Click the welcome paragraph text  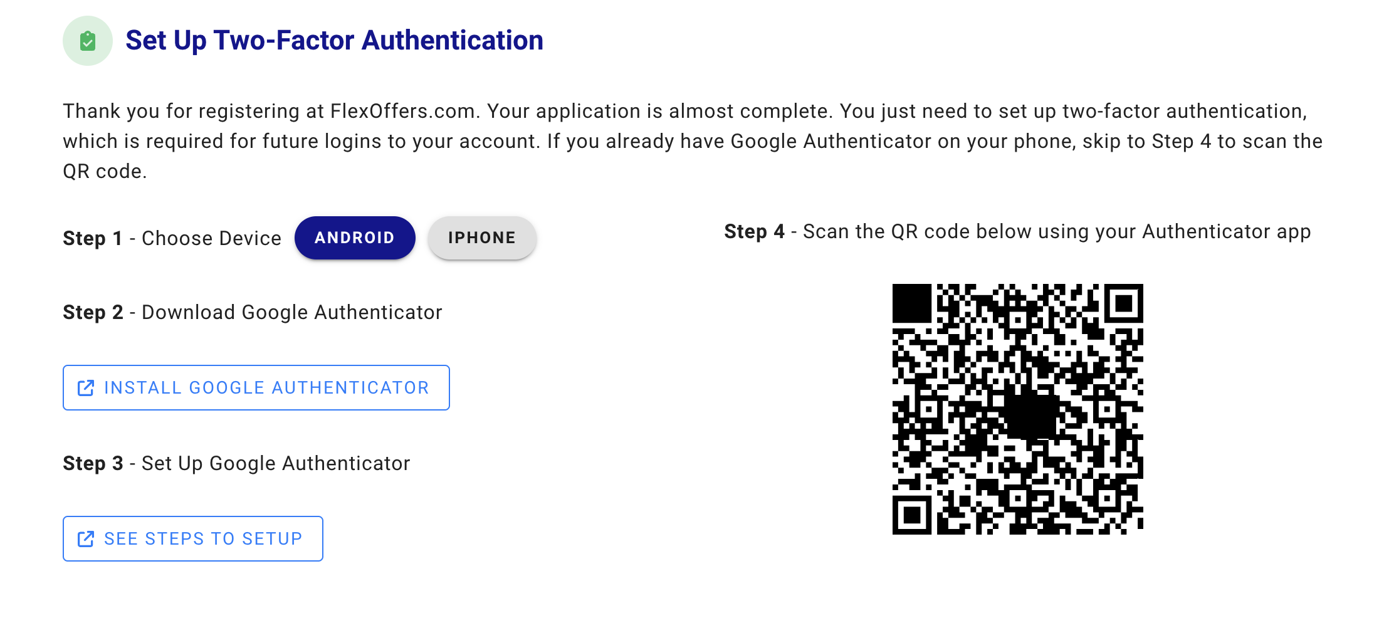pyautogui.click(x=689, y=140)
